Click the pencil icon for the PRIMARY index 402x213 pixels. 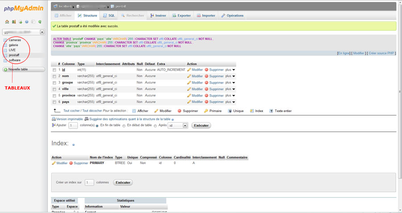[x=54, y=163]
